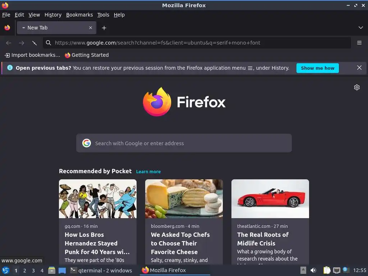Viewport: 368px width, 276px height.
Task: Click the info icon in notification bar
Action: pyautogui.click(x=10, y=68)
